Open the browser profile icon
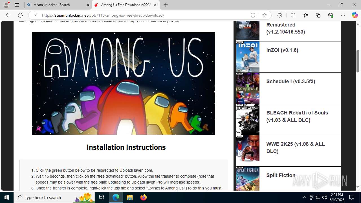Screen dimensions: 361x203 point(6,5)
